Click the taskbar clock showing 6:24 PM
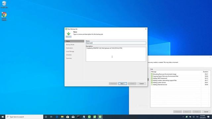Viewport: 212px width, 119px height. coord(202,117)
